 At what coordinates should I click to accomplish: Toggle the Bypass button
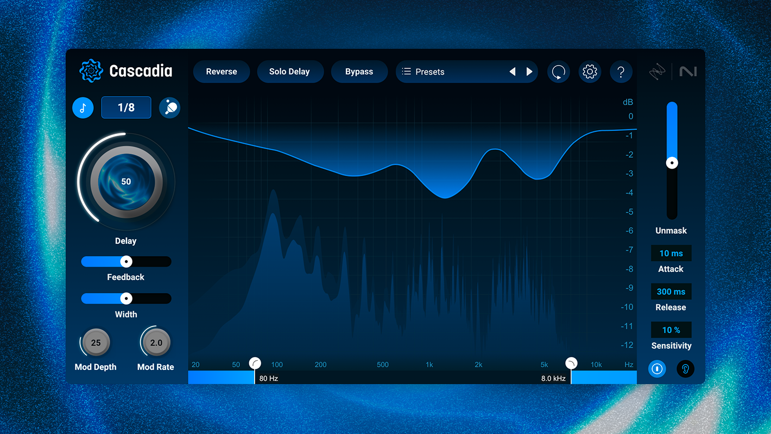pyautogui.click(x=359, y=72)
